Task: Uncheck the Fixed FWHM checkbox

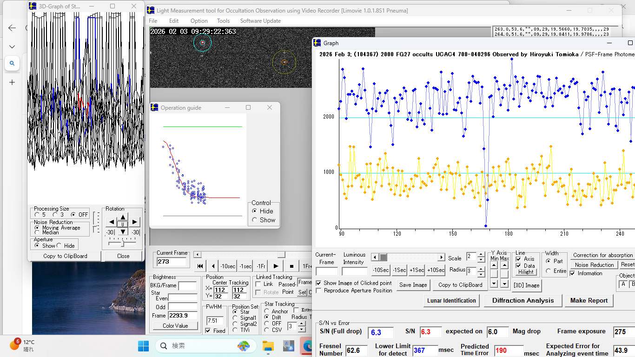Action: click(x=208, y=331)
